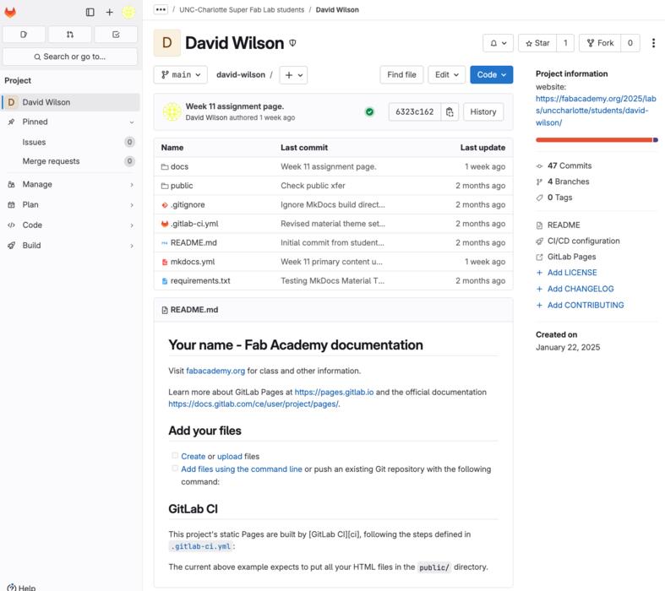Open assigned issues shortcut icon
This screenshot has width=665, height=591.
click(x=24, y=35)
